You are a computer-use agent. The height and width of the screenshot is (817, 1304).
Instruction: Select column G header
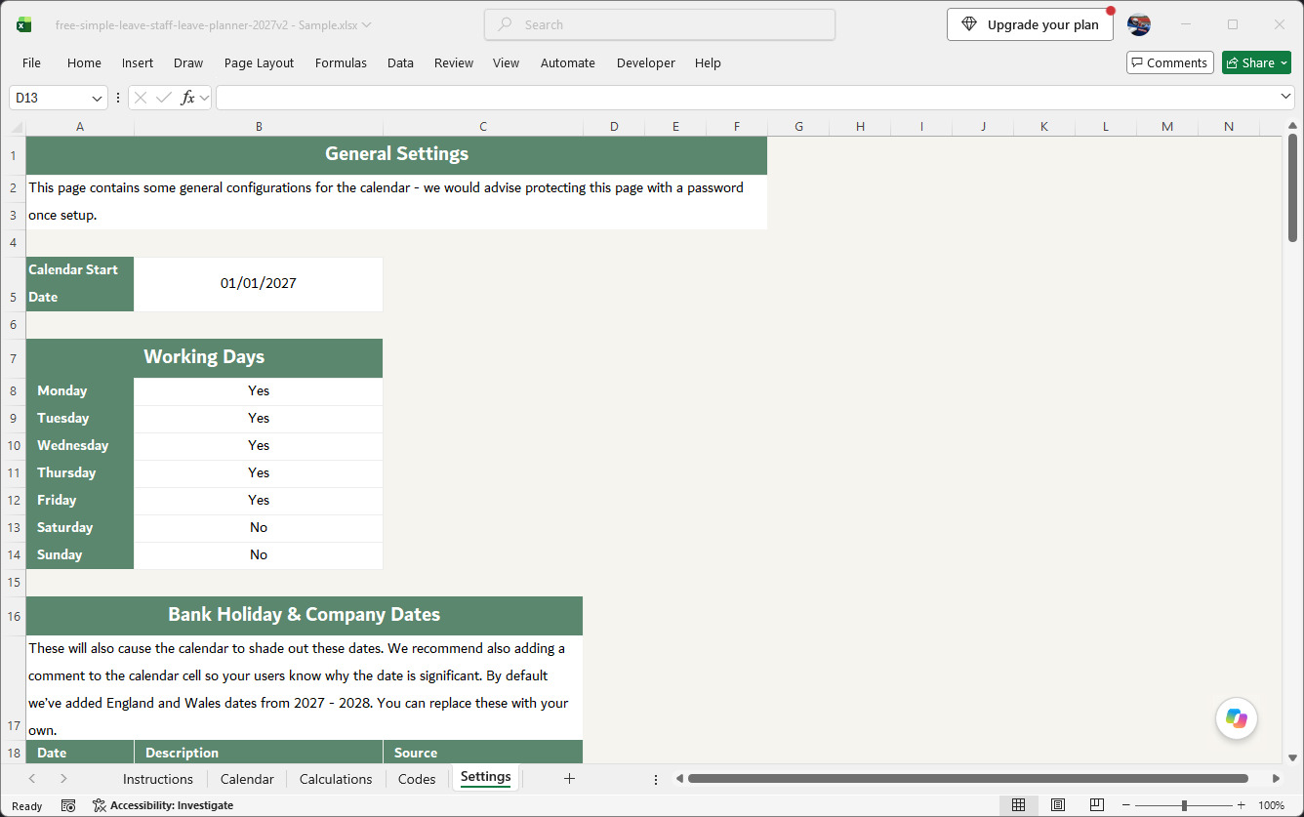pyautogui.click(x=798, y=126)
